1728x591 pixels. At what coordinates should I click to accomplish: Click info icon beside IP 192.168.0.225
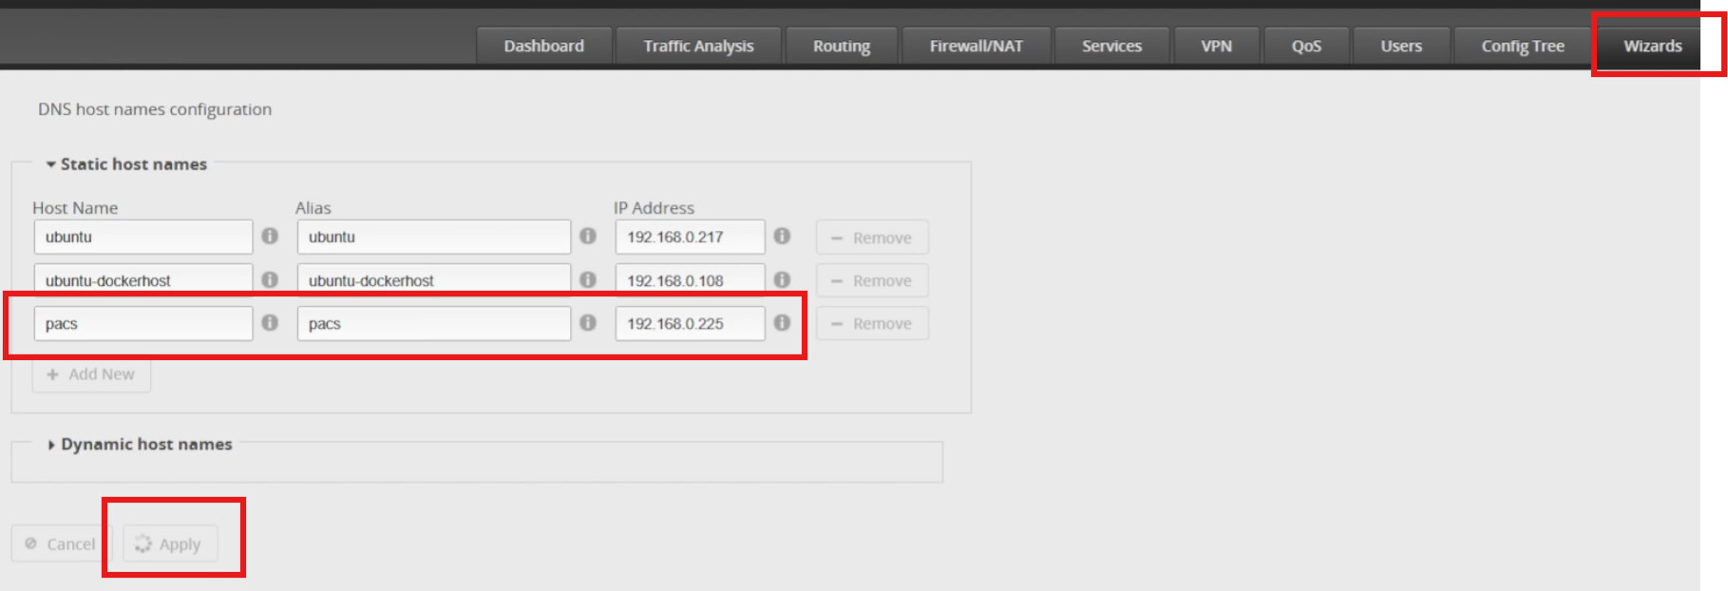coord(782,323)
